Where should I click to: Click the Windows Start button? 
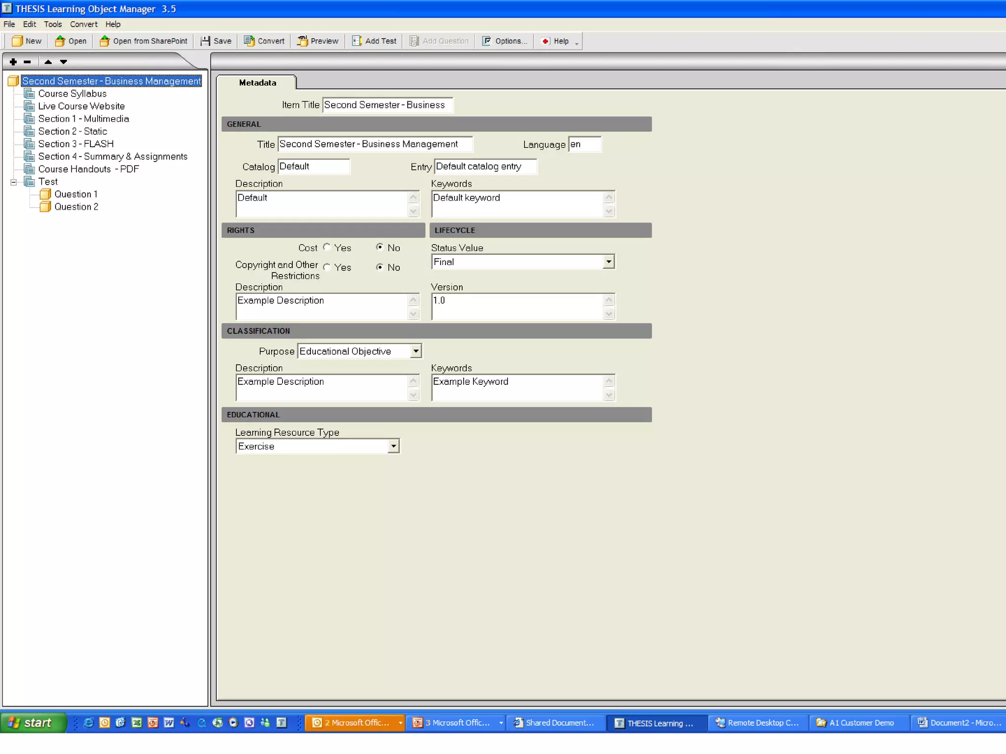tap(32, 723)
